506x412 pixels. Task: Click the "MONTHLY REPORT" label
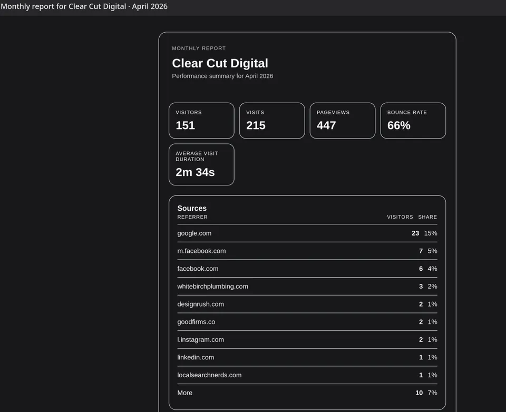199,48
